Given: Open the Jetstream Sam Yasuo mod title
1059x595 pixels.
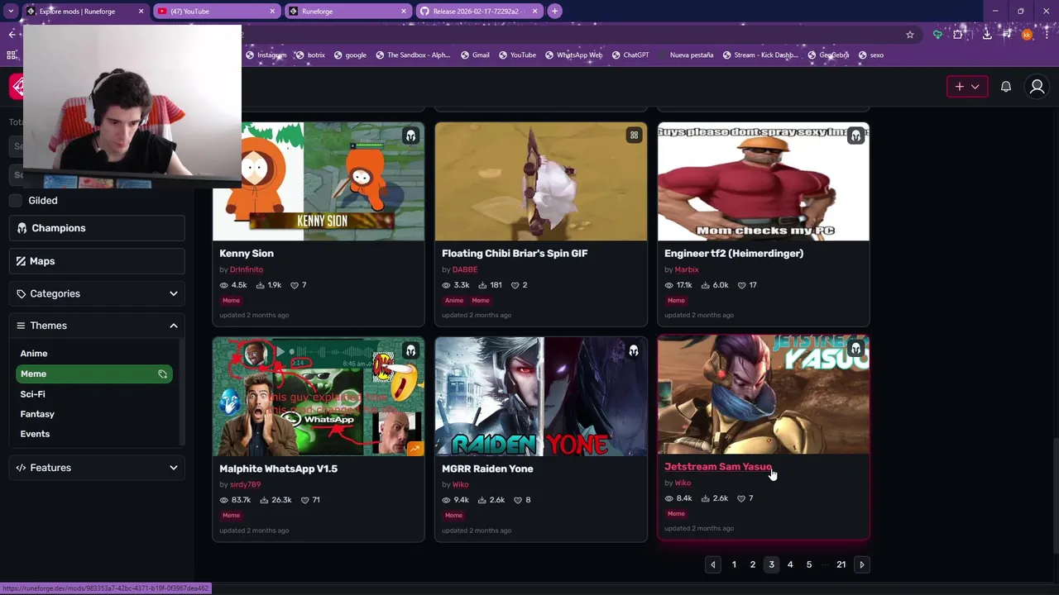Looking at the screenshot, I should pos(718,467).
